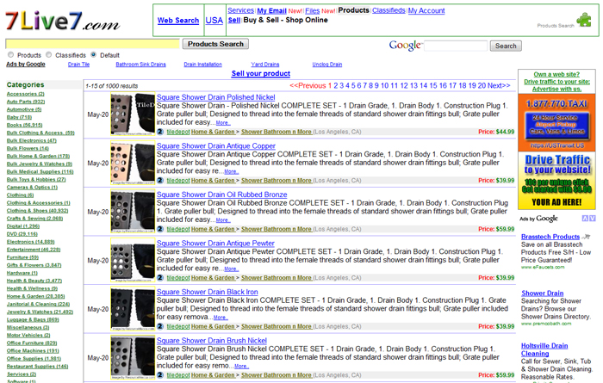
Task: Click Polished Nickel drain thumbnail image
Action: tap(133, 114)
